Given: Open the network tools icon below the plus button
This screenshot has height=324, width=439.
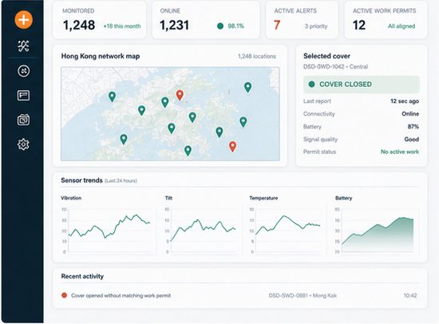Looking at the screenshot, I should [23, 46].
